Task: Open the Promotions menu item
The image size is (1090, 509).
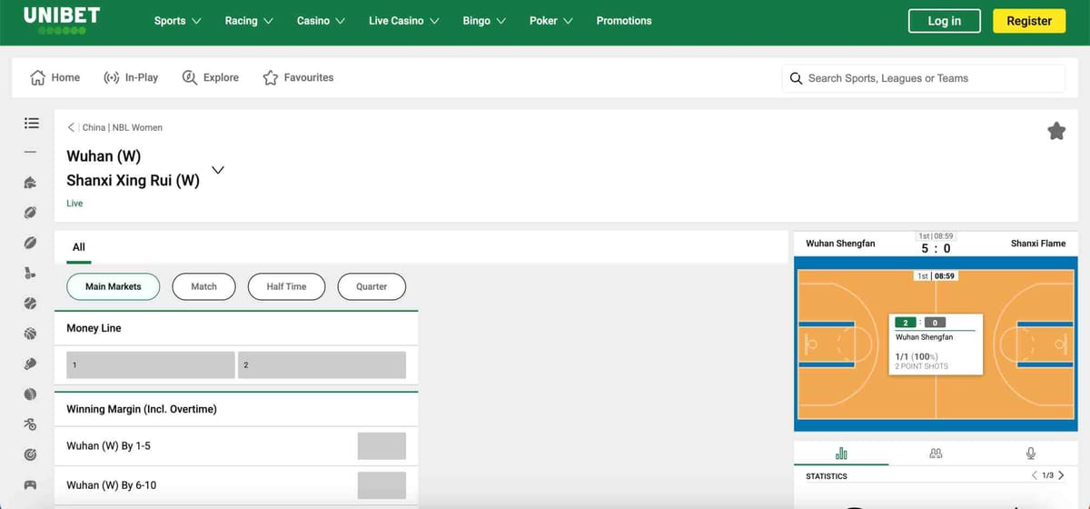Action: (623, 21)
